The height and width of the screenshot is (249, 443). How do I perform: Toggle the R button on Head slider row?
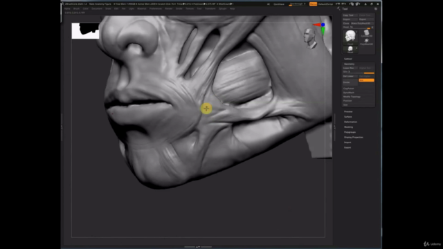(x=372, y=28)
